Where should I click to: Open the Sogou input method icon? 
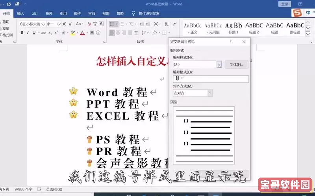(297, 13)
